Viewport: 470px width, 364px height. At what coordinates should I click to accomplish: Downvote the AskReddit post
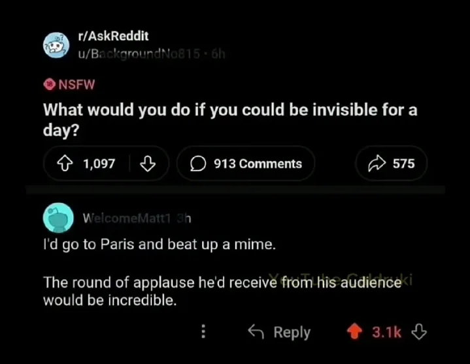click(148, 164)
